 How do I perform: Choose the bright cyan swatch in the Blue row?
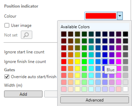pyautogui.click(x=91, y=61)
